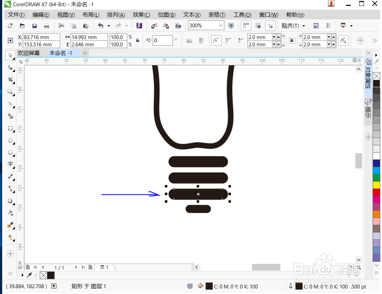Select round corner style
Screen dimensions: 382x294
coord(216,41)
